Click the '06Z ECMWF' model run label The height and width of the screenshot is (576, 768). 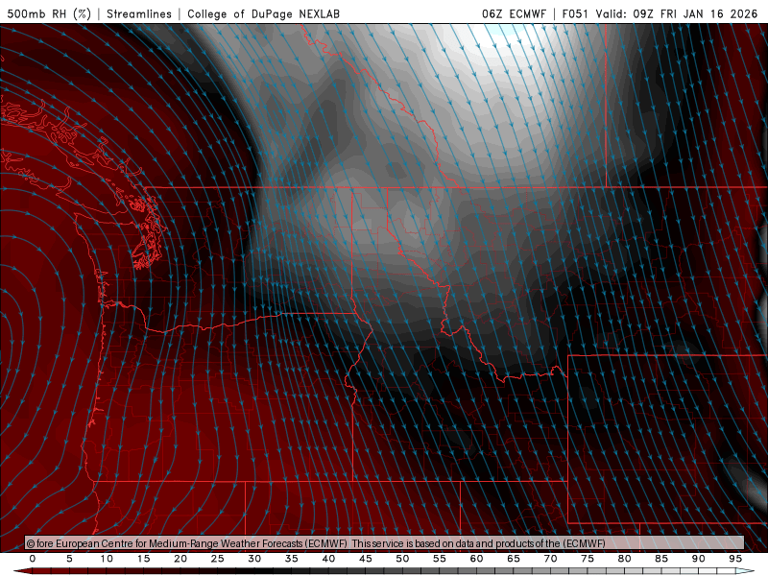click(x=514, y=13)
